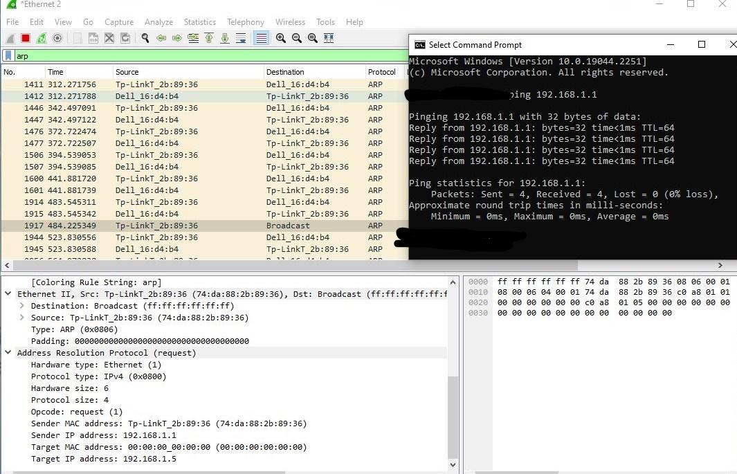Open the Analyze menu
The height and width of the screenshot is (474, 737).
158,22
